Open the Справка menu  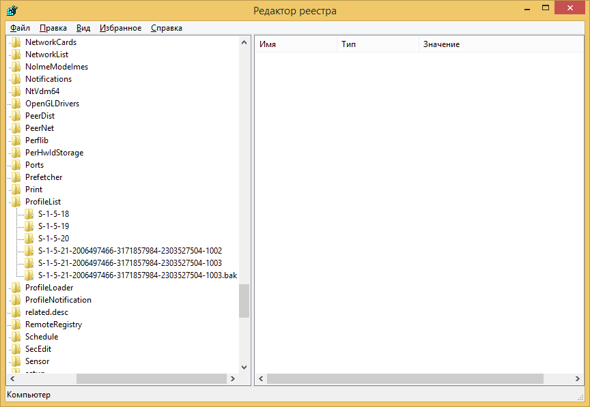166,28
